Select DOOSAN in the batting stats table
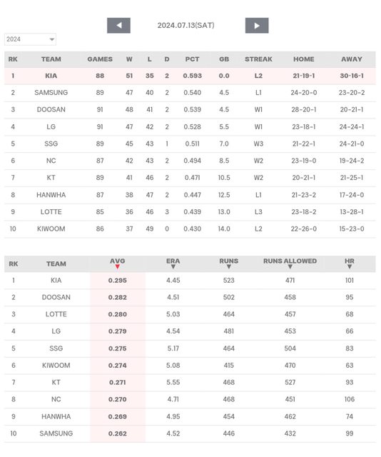 coord(56,297)
